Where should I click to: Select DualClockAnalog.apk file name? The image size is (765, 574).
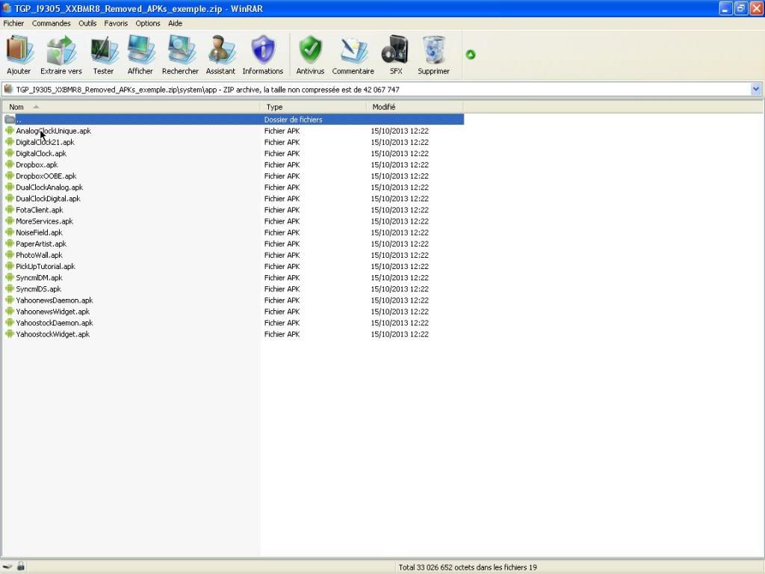[49, 187]
